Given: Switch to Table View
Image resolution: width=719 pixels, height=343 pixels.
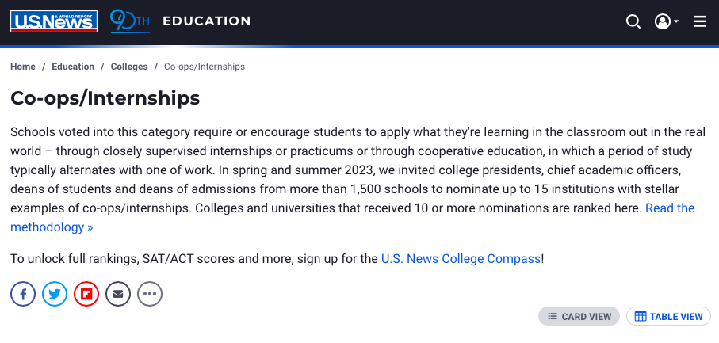Looking at the screenshot, I should 668,316.
